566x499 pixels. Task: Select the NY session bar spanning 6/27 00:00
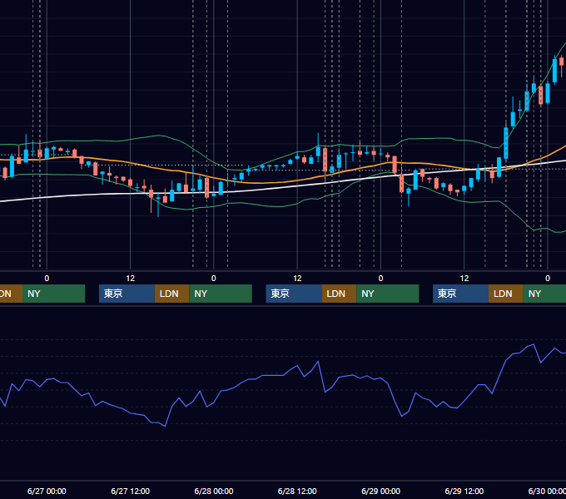coord(53,294)
